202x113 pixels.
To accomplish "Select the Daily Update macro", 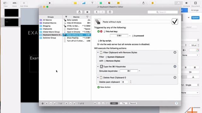I will (77, 20).
